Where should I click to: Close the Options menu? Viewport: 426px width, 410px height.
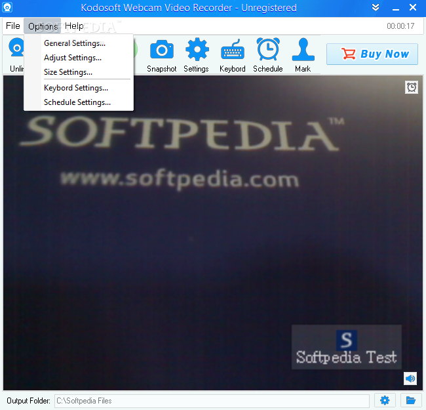[x=43, y=26]
